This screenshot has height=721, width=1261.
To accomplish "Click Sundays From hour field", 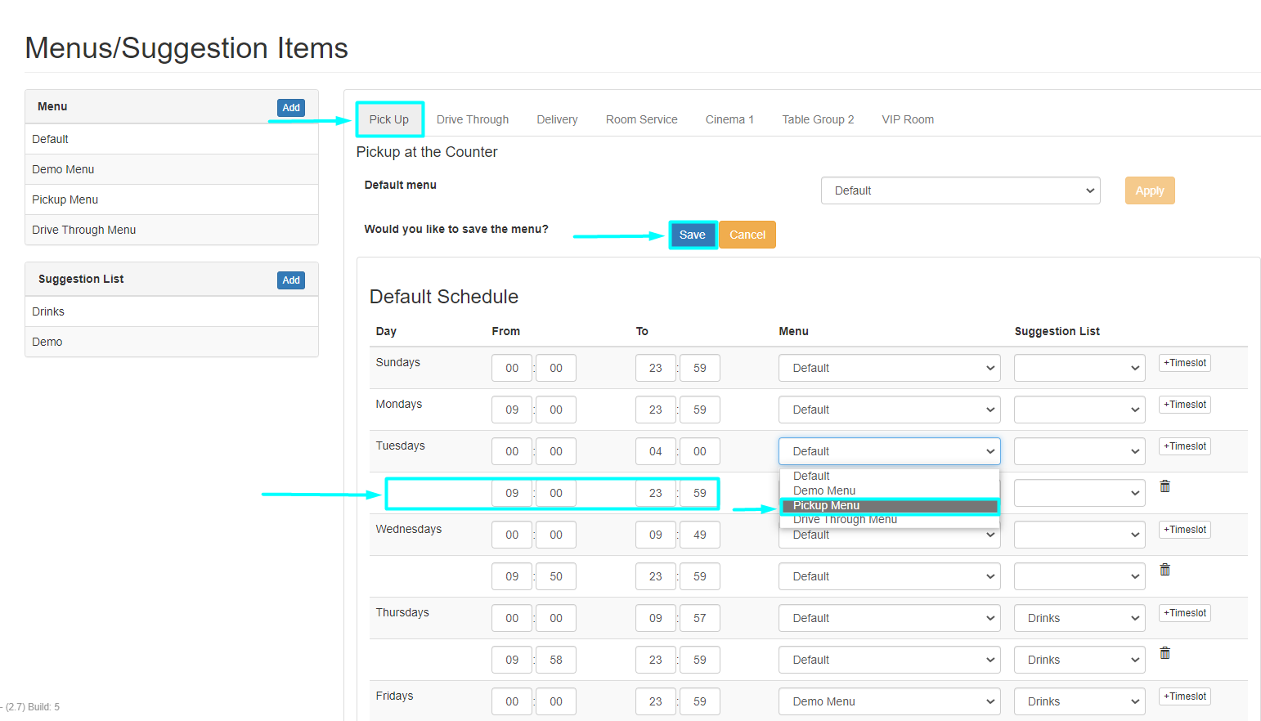I will point(512,368).
